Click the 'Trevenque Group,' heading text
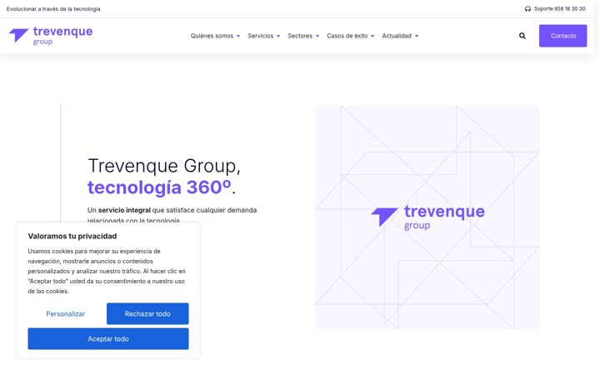The width and height of the screenshot is (600, 375). (164, 166)
